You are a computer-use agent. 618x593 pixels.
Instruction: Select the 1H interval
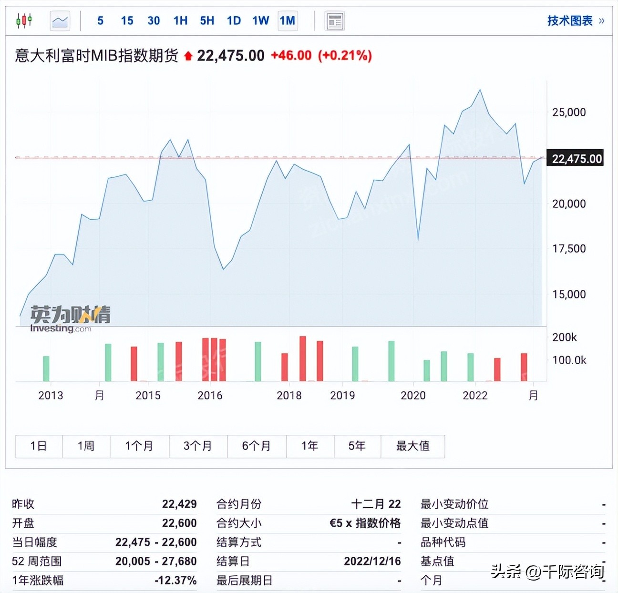180,20
